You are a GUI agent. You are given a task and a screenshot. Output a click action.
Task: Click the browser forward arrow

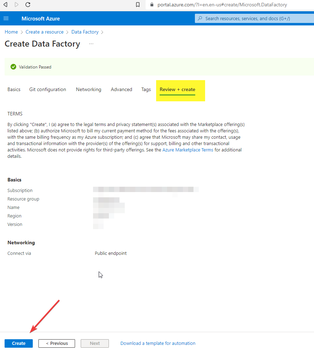[x=17, y=5]
